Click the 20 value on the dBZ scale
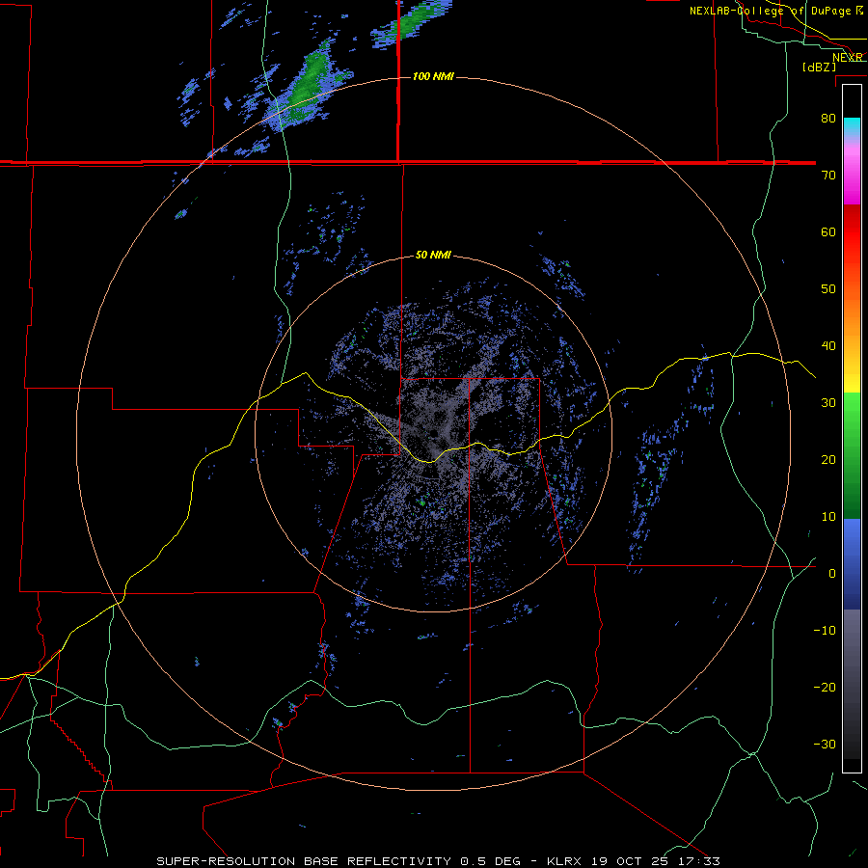The image size is (868, 868). coord(828,460)
